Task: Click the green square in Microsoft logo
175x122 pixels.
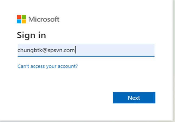Action: pyautogui.click(x=23, y=17)
